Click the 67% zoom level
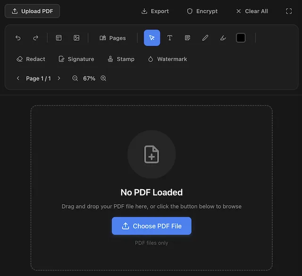302x276 pixels. (x=89, y=79)
